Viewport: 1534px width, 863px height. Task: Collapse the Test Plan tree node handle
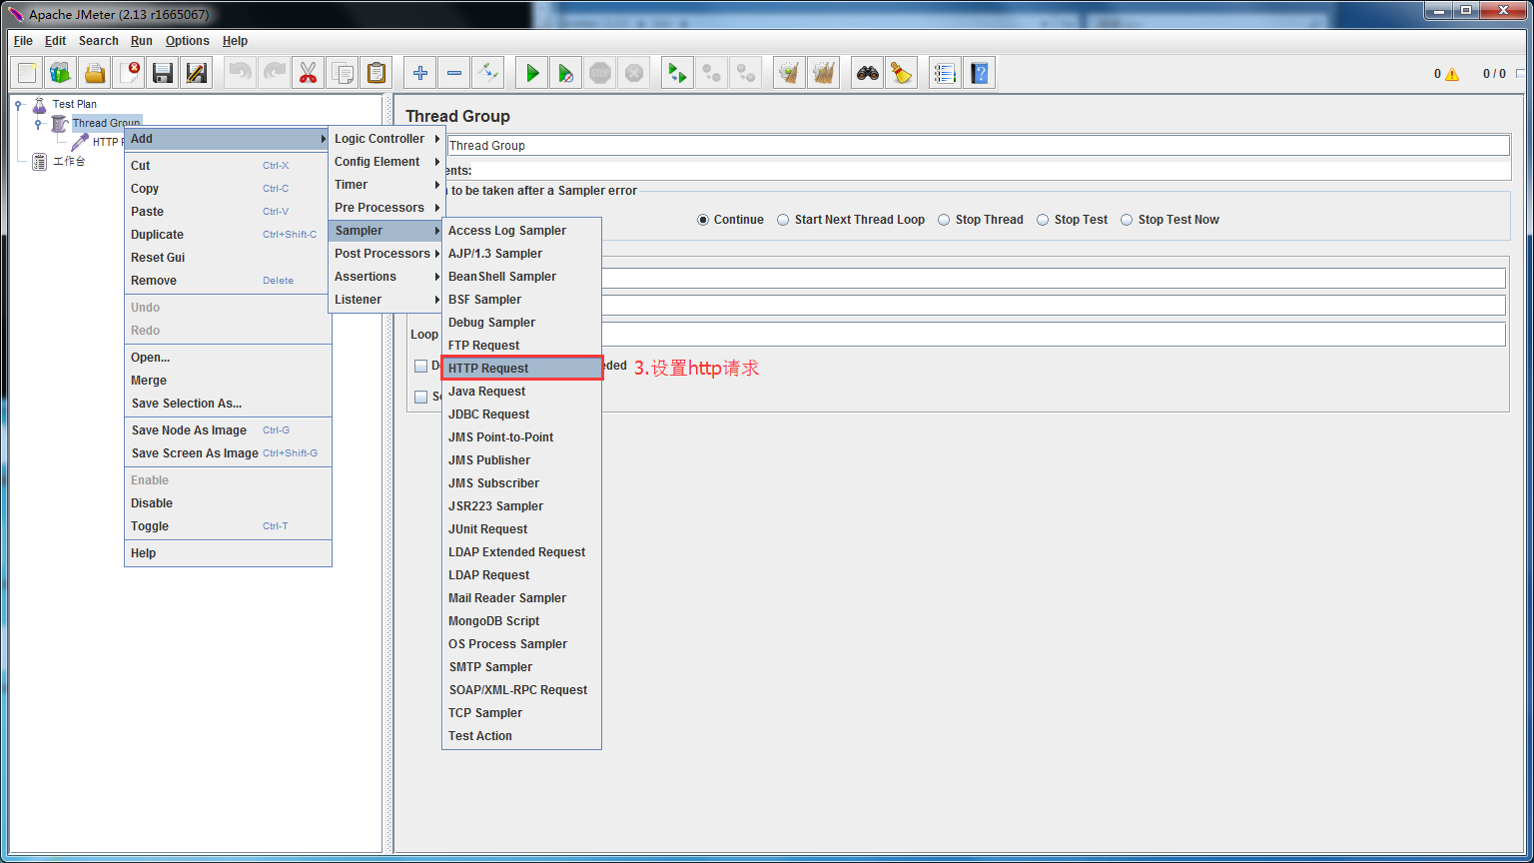click(19, 104)
